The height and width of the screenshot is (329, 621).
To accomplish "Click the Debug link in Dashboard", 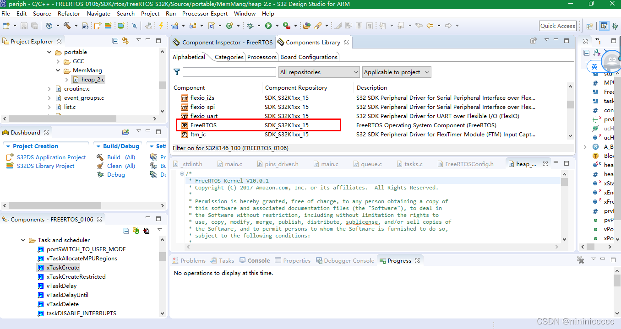I will coord(116,175).
